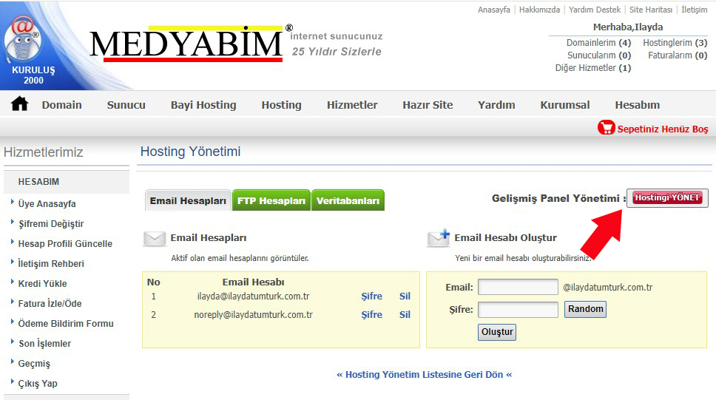This screenshot has height=400, width=716.
Task: Open Diğer Hizmetler (1)
Action: [x=593, y=67]
